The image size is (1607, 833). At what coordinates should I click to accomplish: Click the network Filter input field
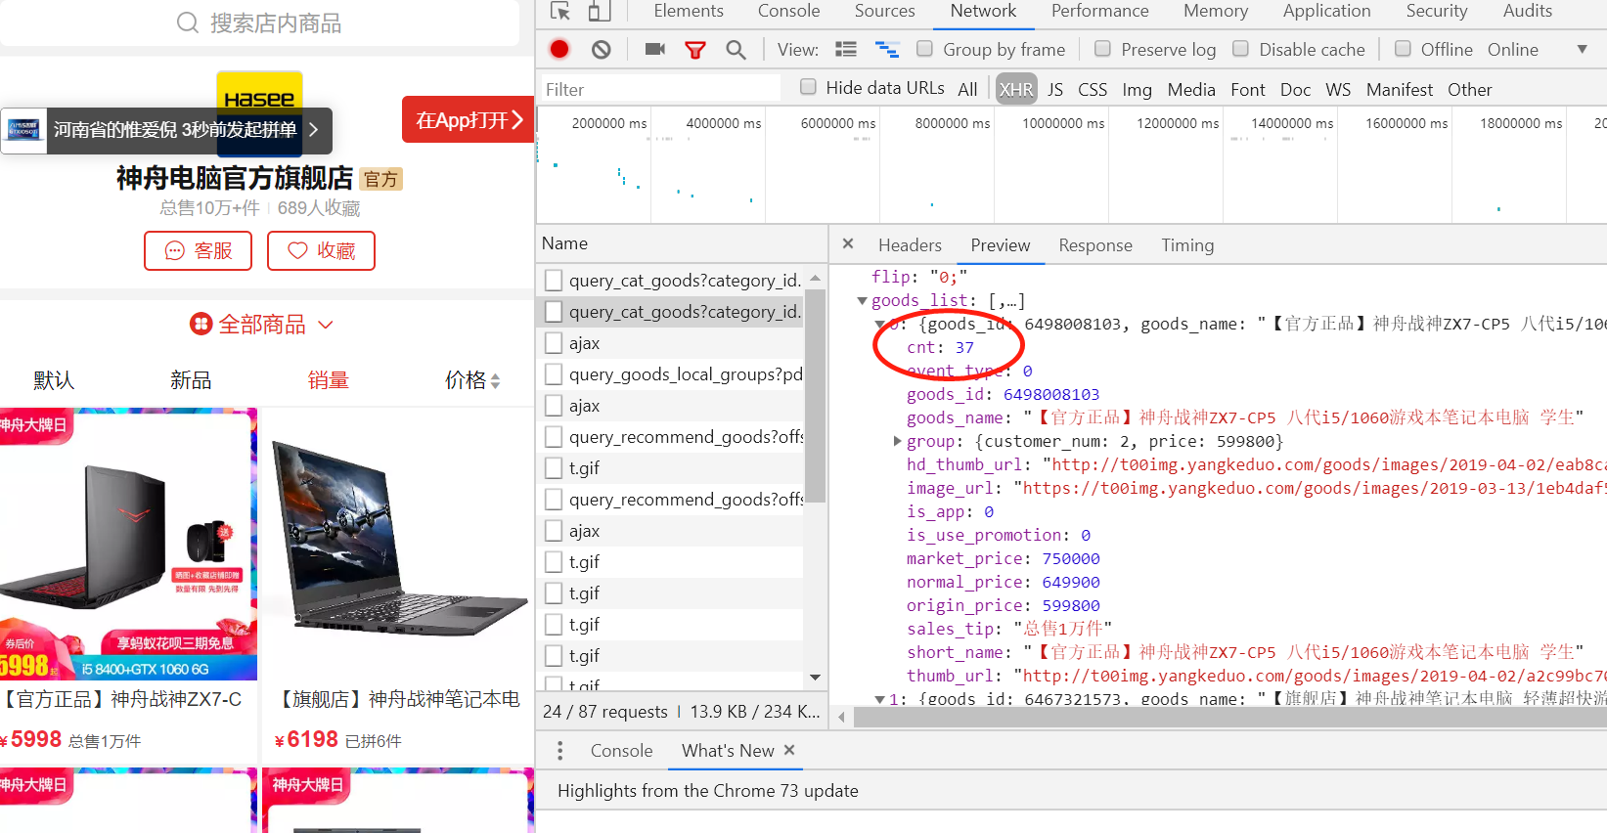(x=660, y=89)
